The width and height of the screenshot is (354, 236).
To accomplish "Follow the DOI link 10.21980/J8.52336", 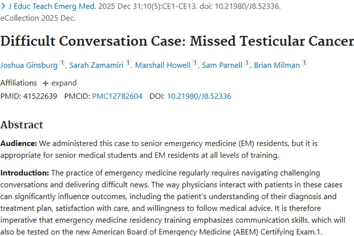I will coord(199,96).
